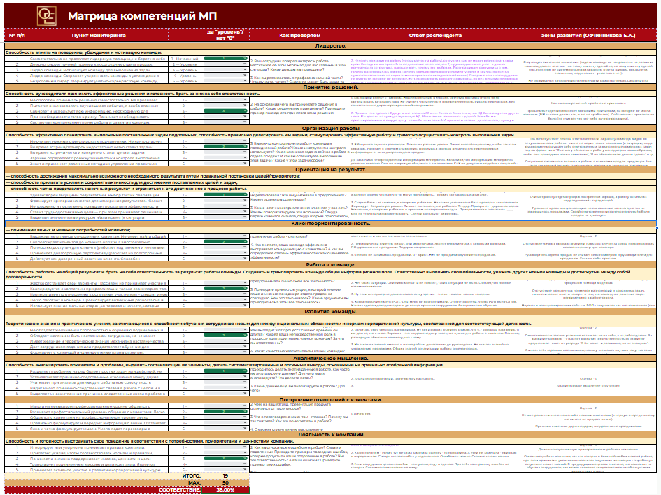
Task: Click the company logo in the header
Action: (x=46, y=15)
